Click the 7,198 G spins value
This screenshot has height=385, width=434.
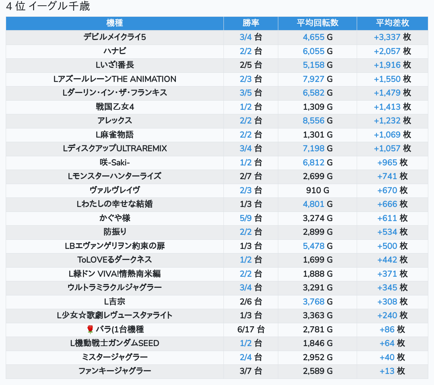(318, 148)
